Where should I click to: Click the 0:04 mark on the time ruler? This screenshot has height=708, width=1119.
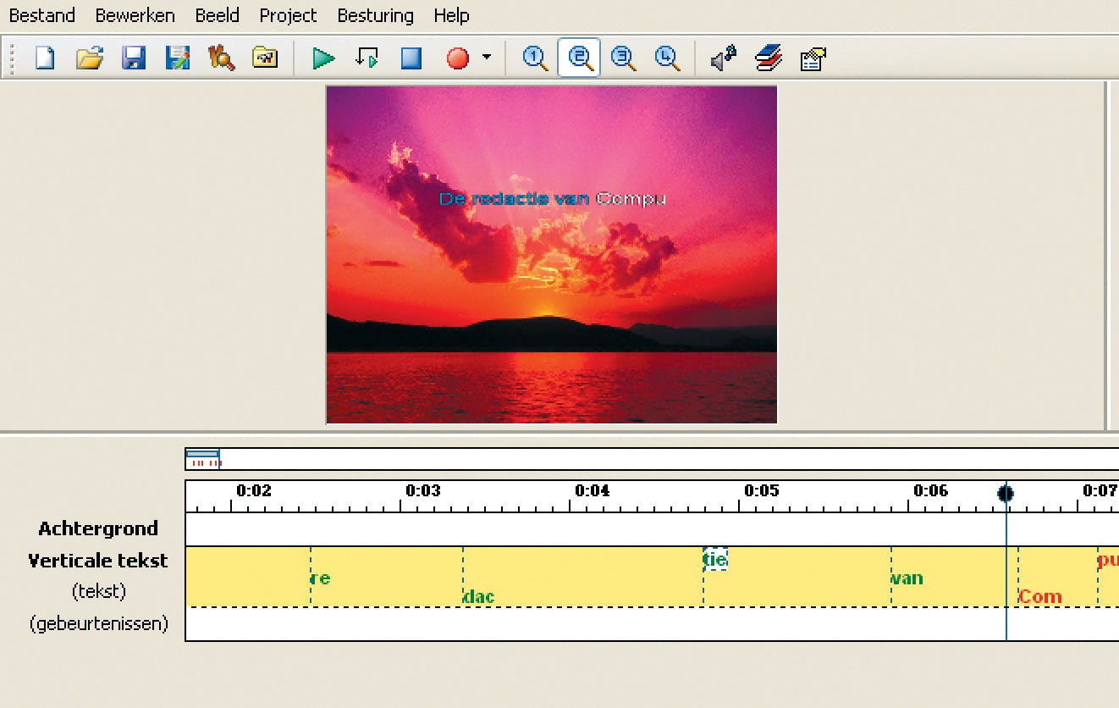[592, 490]
